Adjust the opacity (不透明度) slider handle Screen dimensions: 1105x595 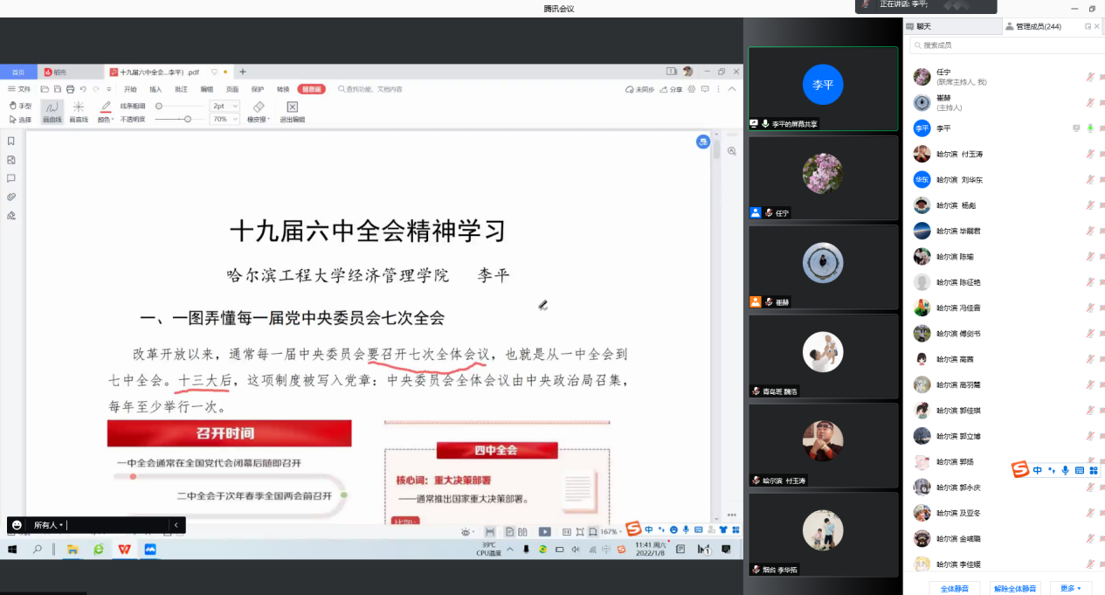coord(188,119)
